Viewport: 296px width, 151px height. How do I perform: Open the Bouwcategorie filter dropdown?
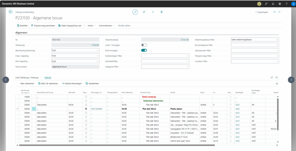tap(277, 45)
